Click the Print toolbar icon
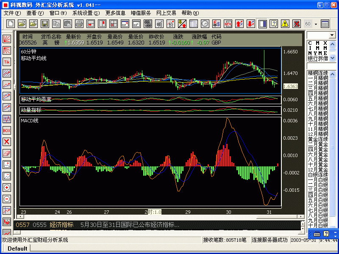Viewport: 339px width, 254px height. (x=79, y=24)
